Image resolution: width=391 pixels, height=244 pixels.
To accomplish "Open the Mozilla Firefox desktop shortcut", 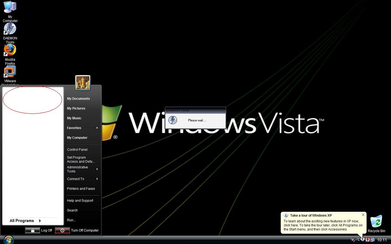I will [10, 55].
